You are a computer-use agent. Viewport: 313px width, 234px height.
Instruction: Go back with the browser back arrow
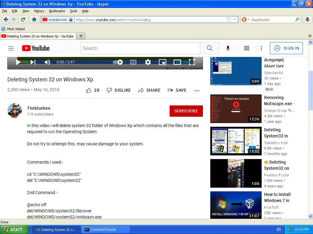[6, 19]
